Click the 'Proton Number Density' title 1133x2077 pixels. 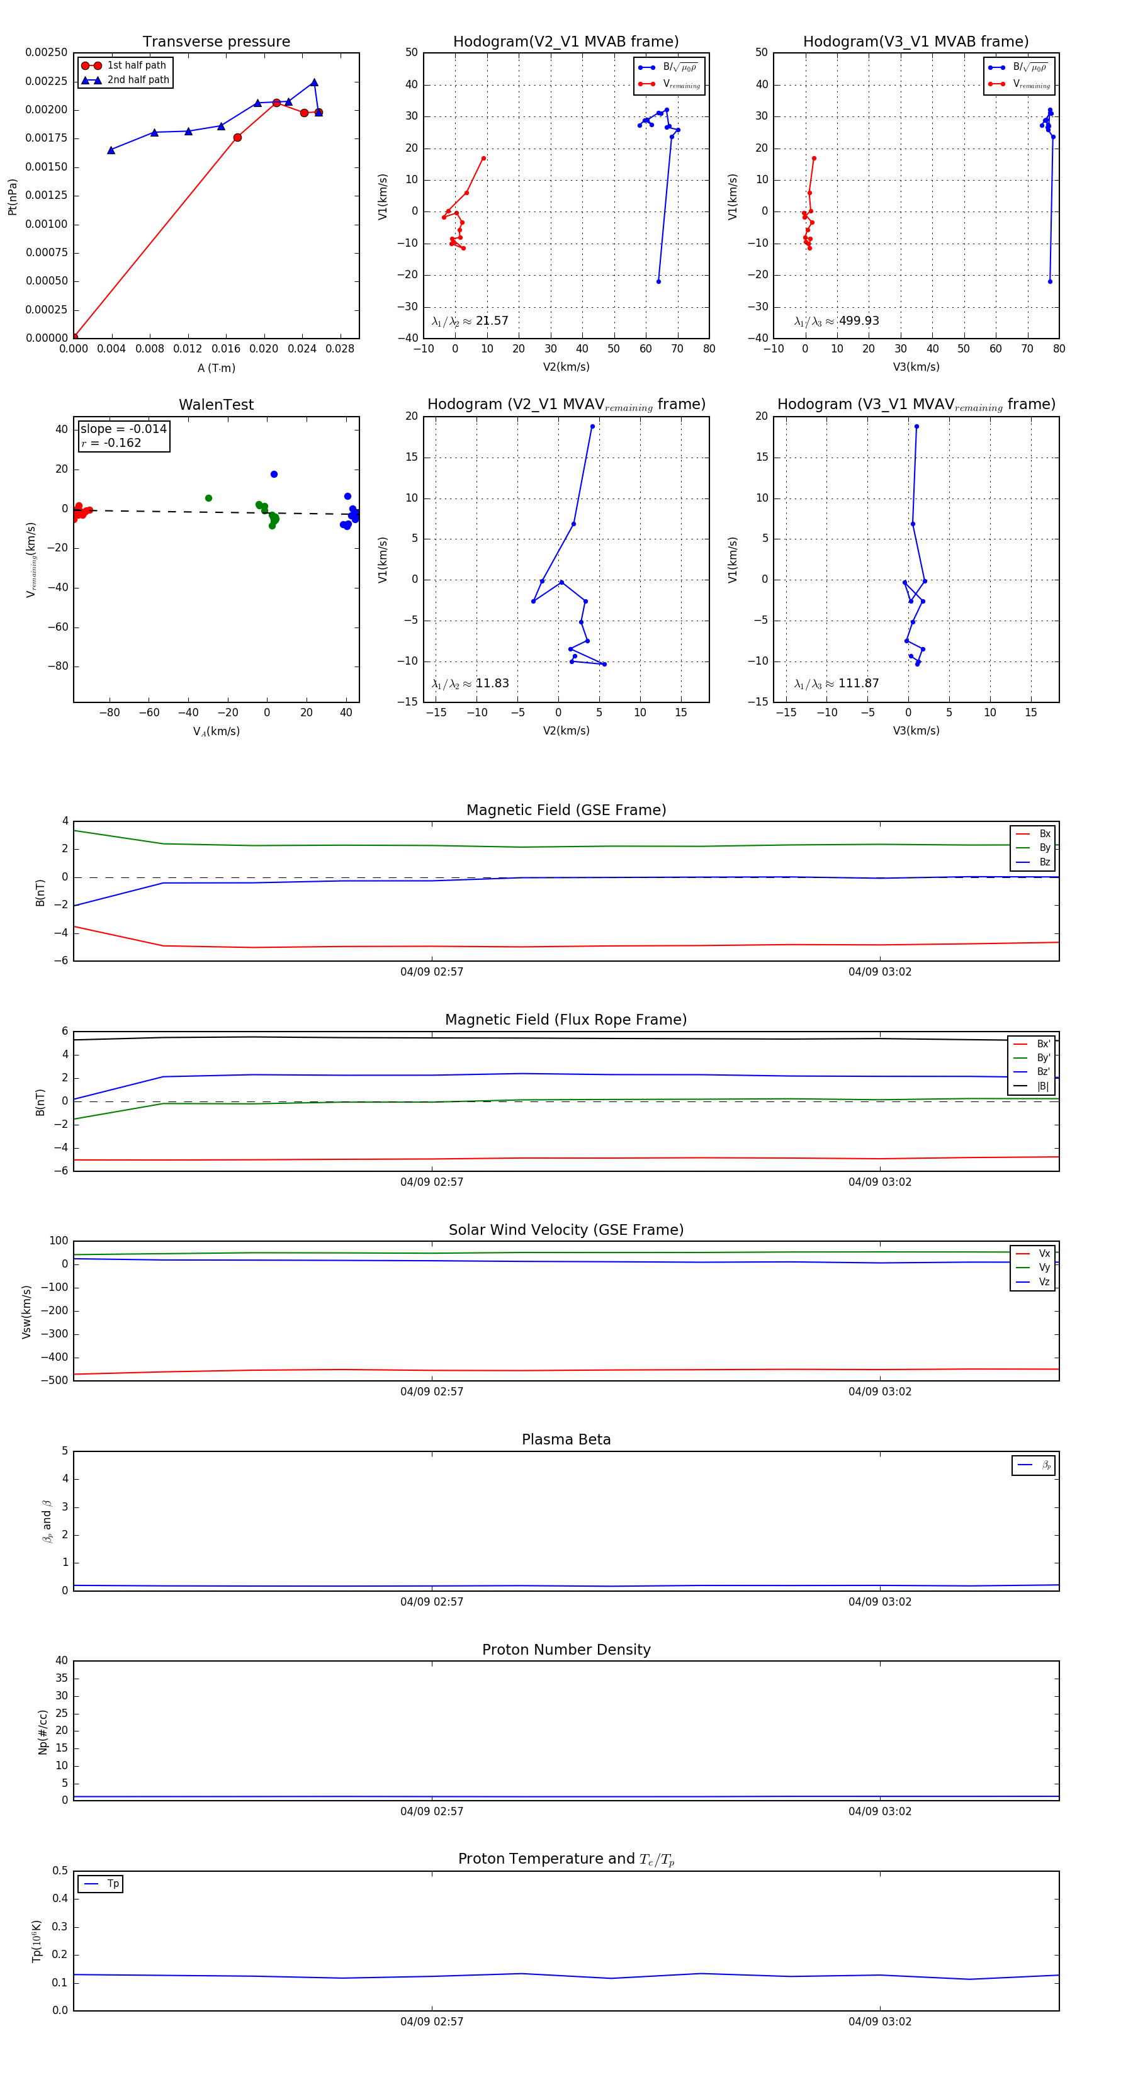(x=566, y=1650)
